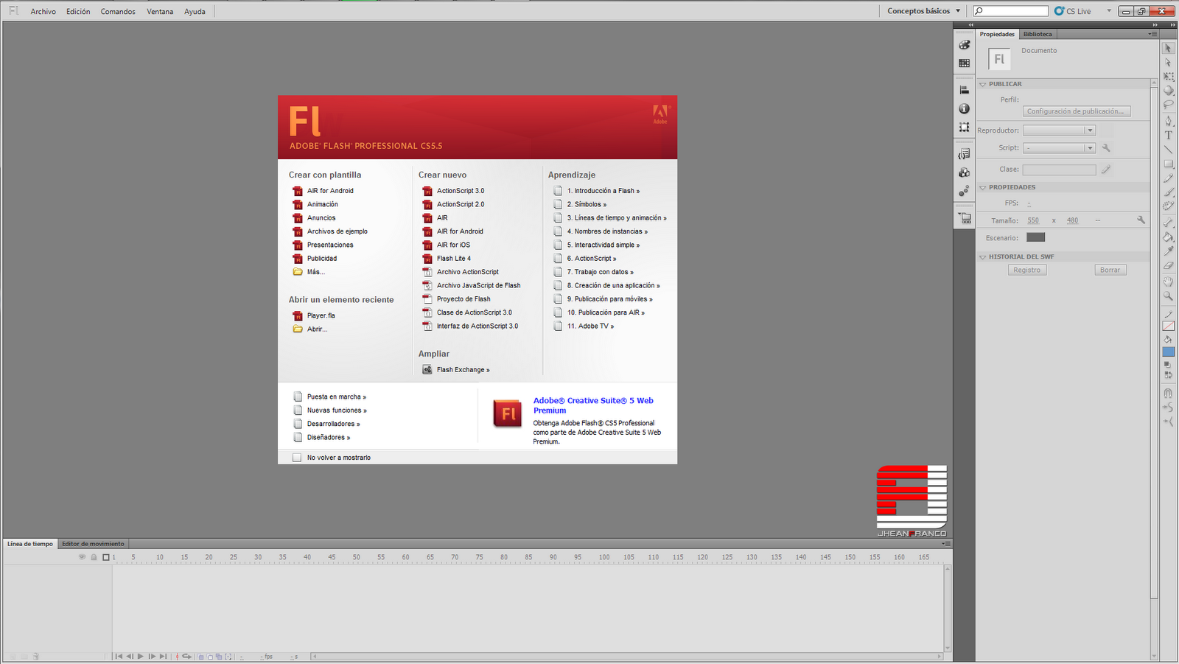Open the Swatches panel grid icon
This screenshot has height=664, width=1179.
click(x=964, y=63)
